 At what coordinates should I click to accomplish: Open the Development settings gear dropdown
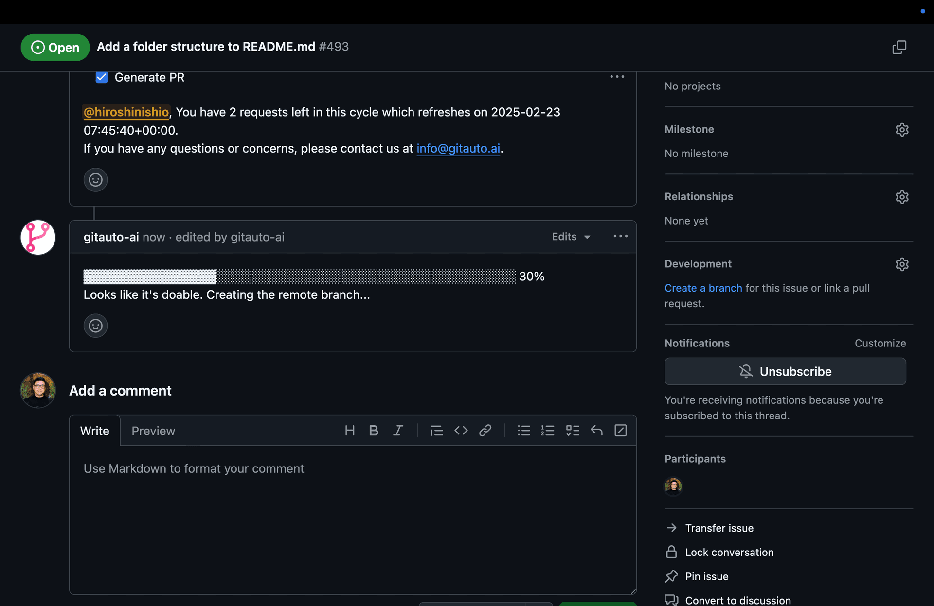[x=902, y=264]
